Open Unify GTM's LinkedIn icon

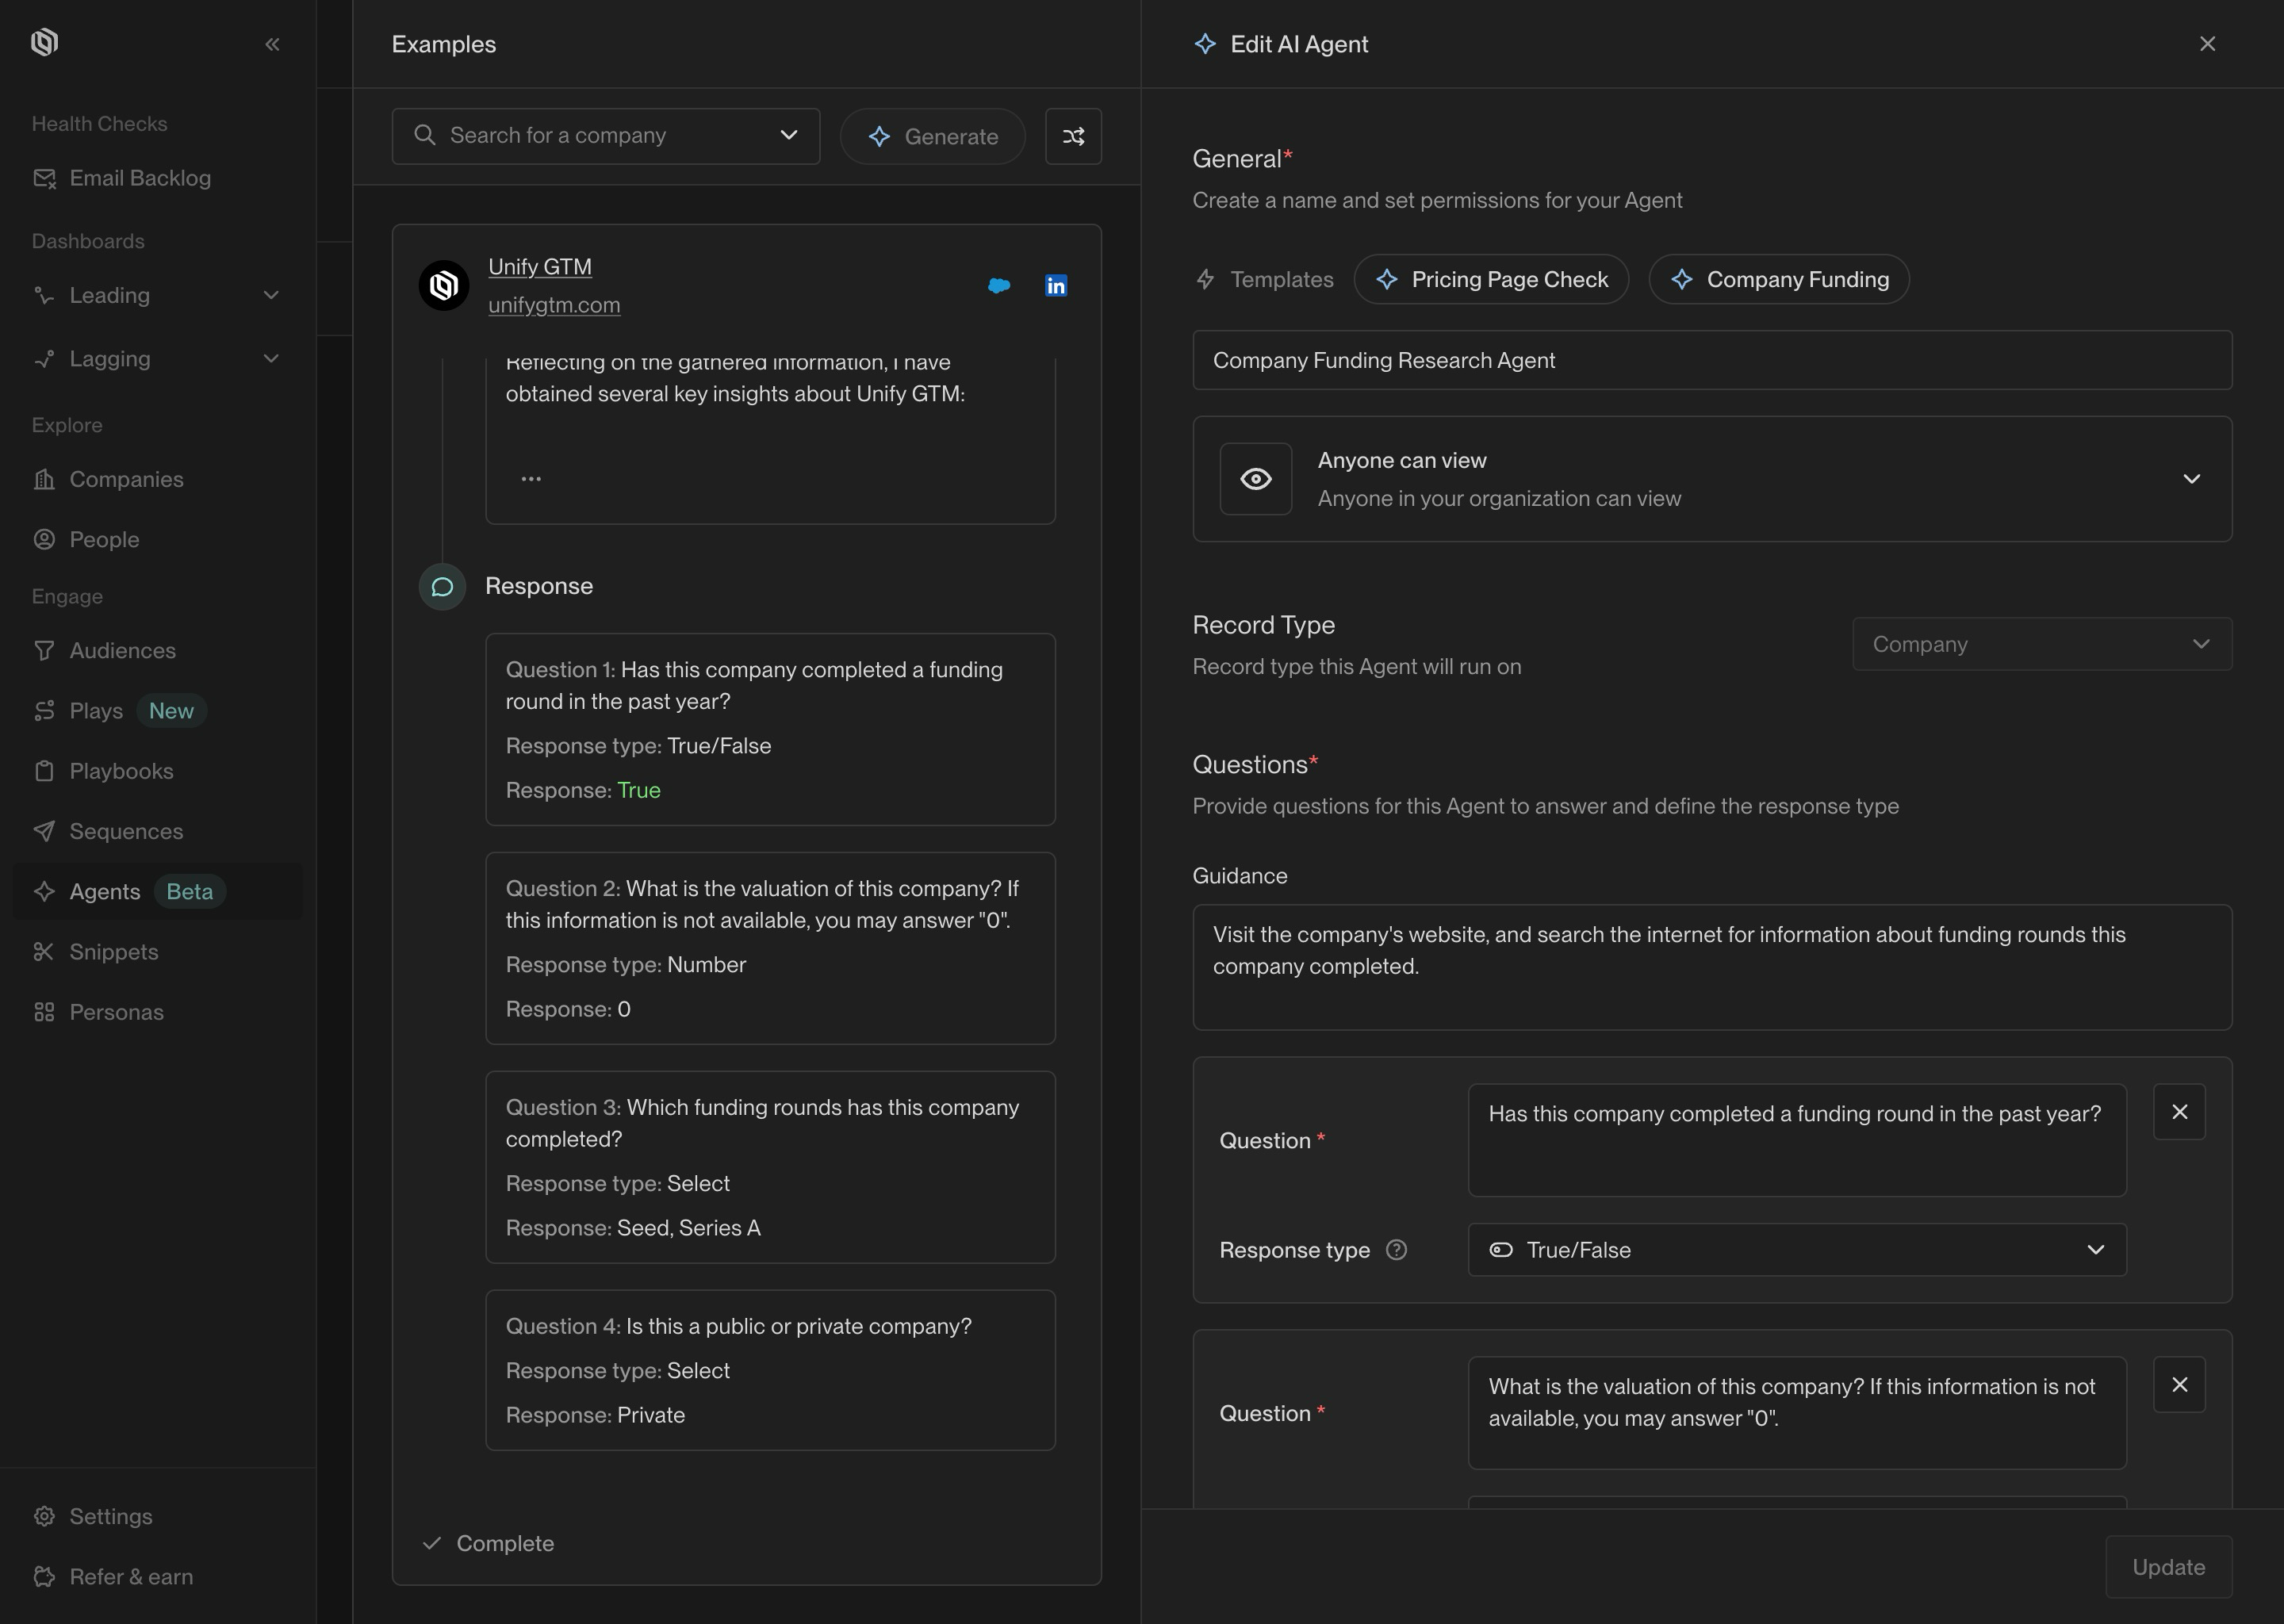click(x=1055, y=286)
